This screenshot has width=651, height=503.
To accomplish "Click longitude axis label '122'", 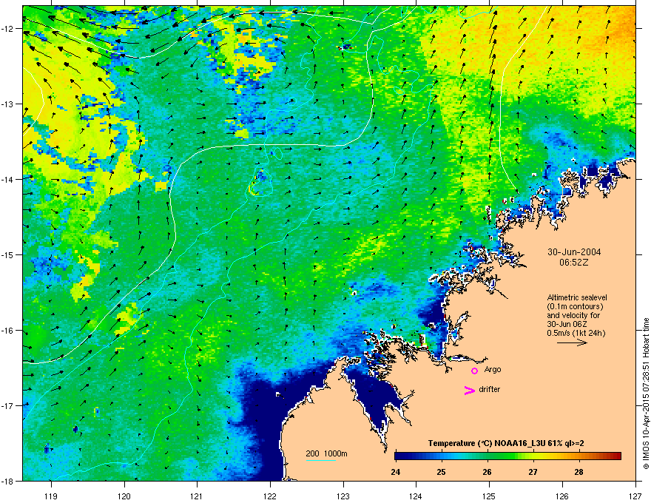I will pyautogui.click(x=270, y=496).
